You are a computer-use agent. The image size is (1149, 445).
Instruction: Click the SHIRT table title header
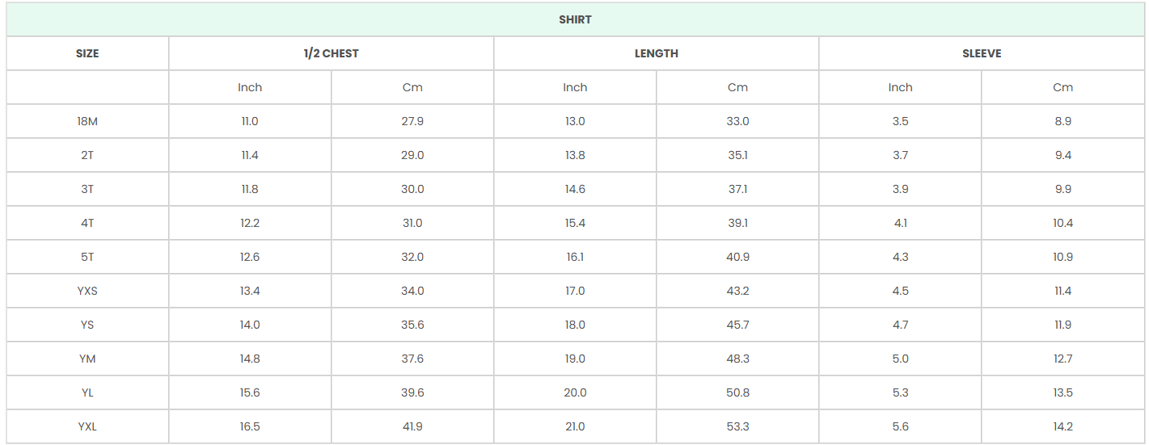(575, 19)
